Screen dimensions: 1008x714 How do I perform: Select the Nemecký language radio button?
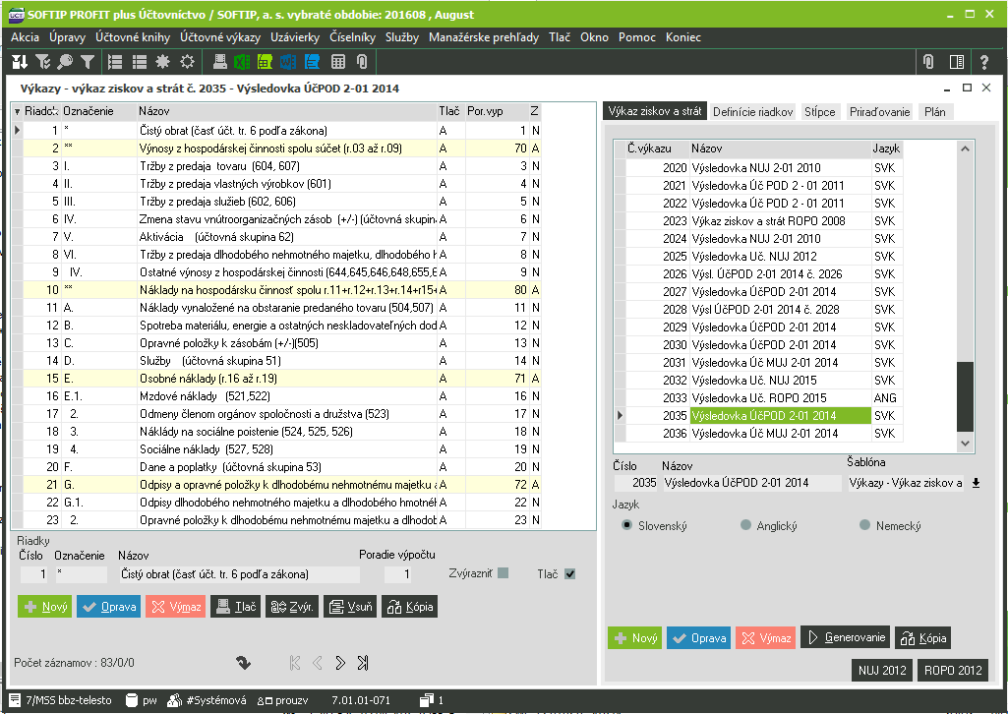pos(865,526)
